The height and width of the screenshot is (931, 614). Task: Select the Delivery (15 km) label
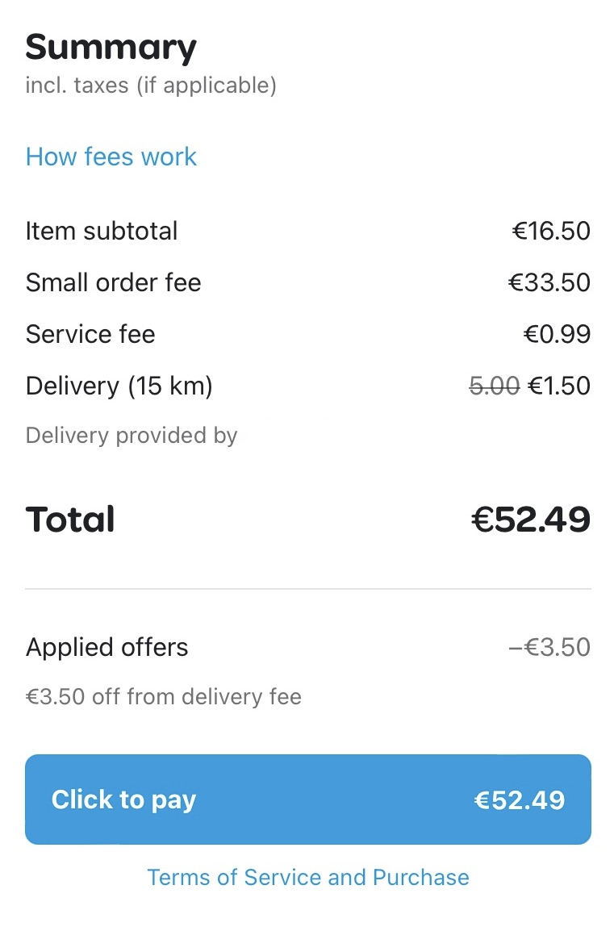click(x=119, y=386)
